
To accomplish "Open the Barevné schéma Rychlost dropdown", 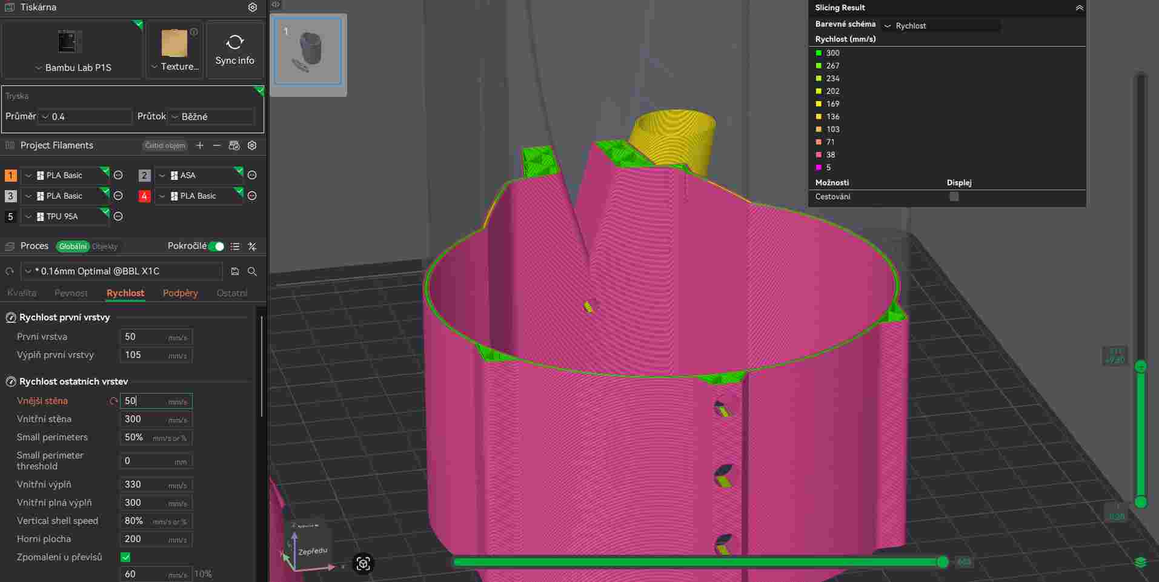I will tap(940, 25).
